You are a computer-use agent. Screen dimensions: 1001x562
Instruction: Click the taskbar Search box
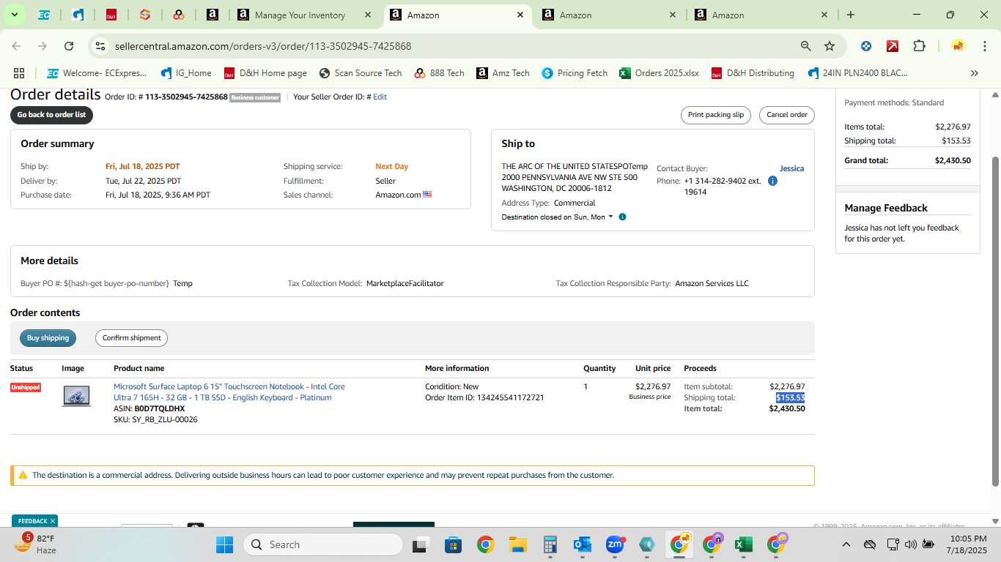[x=323, y=544]
